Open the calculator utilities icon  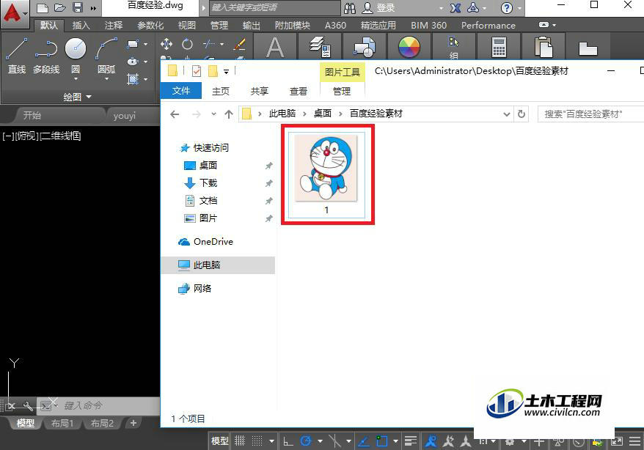pyautogui.click(x=499, y=47)
